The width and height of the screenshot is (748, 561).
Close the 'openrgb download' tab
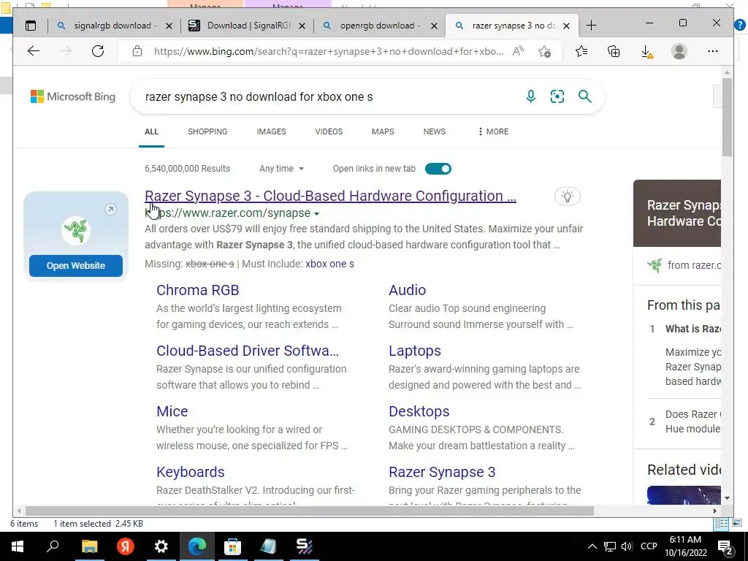[434, 26]
